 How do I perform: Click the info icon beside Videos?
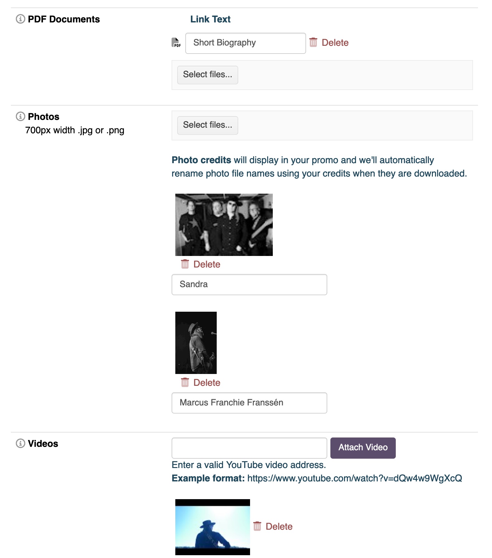[x=20, y=443]
